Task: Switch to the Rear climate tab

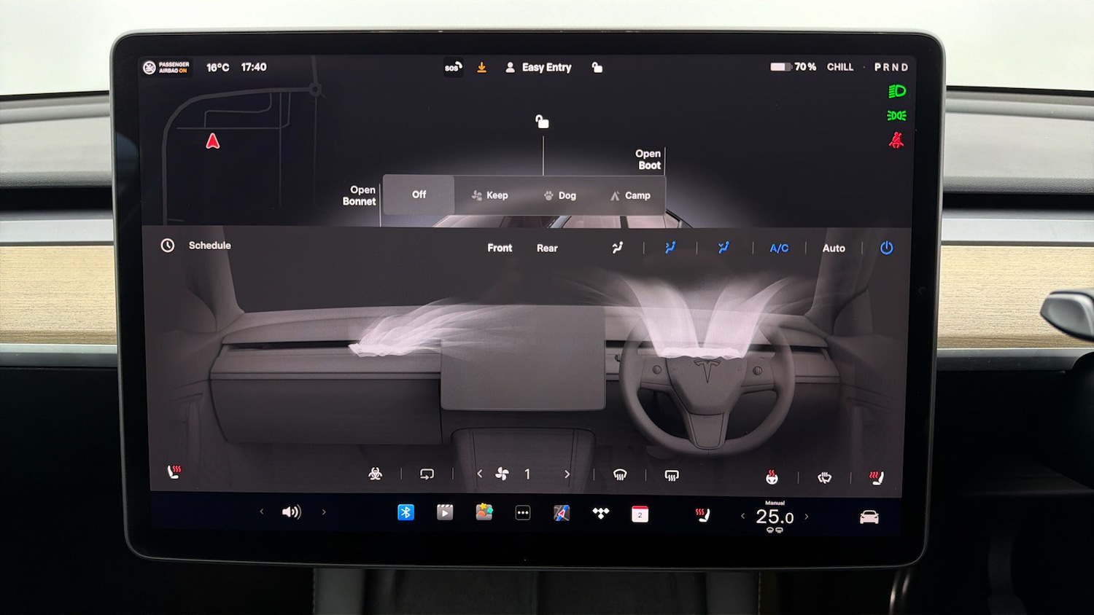Action: 547,248
